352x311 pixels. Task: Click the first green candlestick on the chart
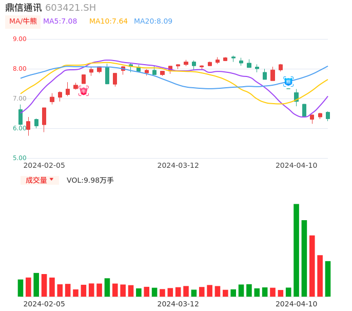[x=21, y=117]
